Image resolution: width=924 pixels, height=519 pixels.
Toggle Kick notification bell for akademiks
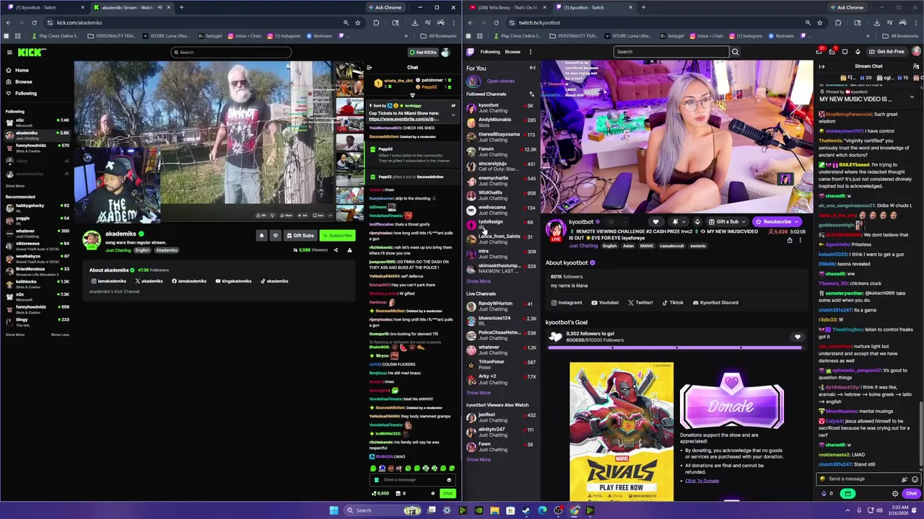(x=261, y=235)
